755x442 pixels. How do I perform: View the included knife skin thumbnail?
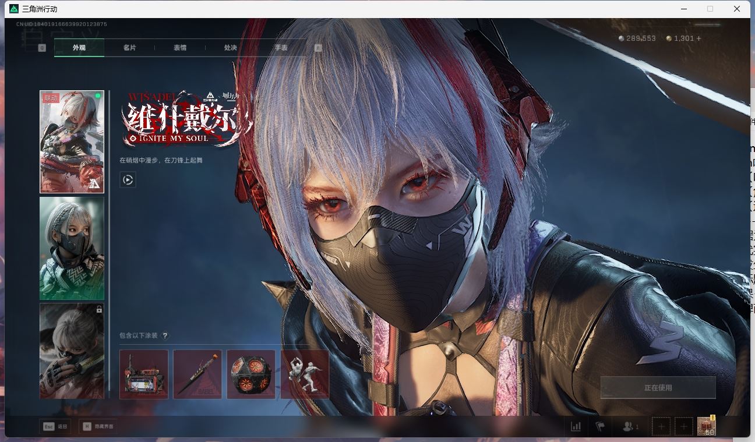tap(197, 374)
